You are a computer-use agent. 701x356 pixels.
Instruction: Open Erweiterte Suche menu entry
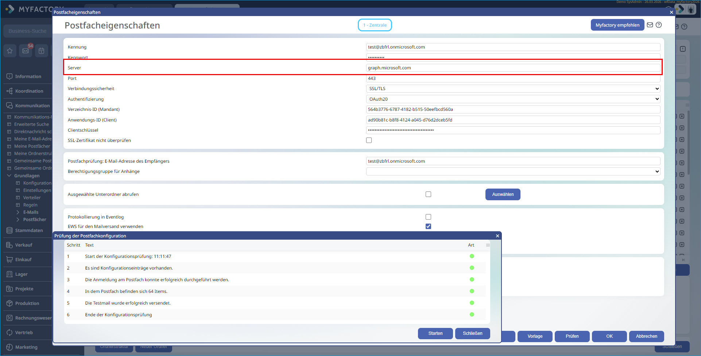31,124
